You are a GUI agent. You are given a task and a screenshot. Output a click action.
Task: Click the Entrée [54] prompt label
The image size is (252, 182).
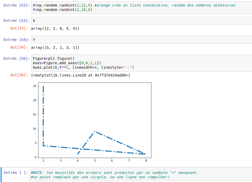17,40
